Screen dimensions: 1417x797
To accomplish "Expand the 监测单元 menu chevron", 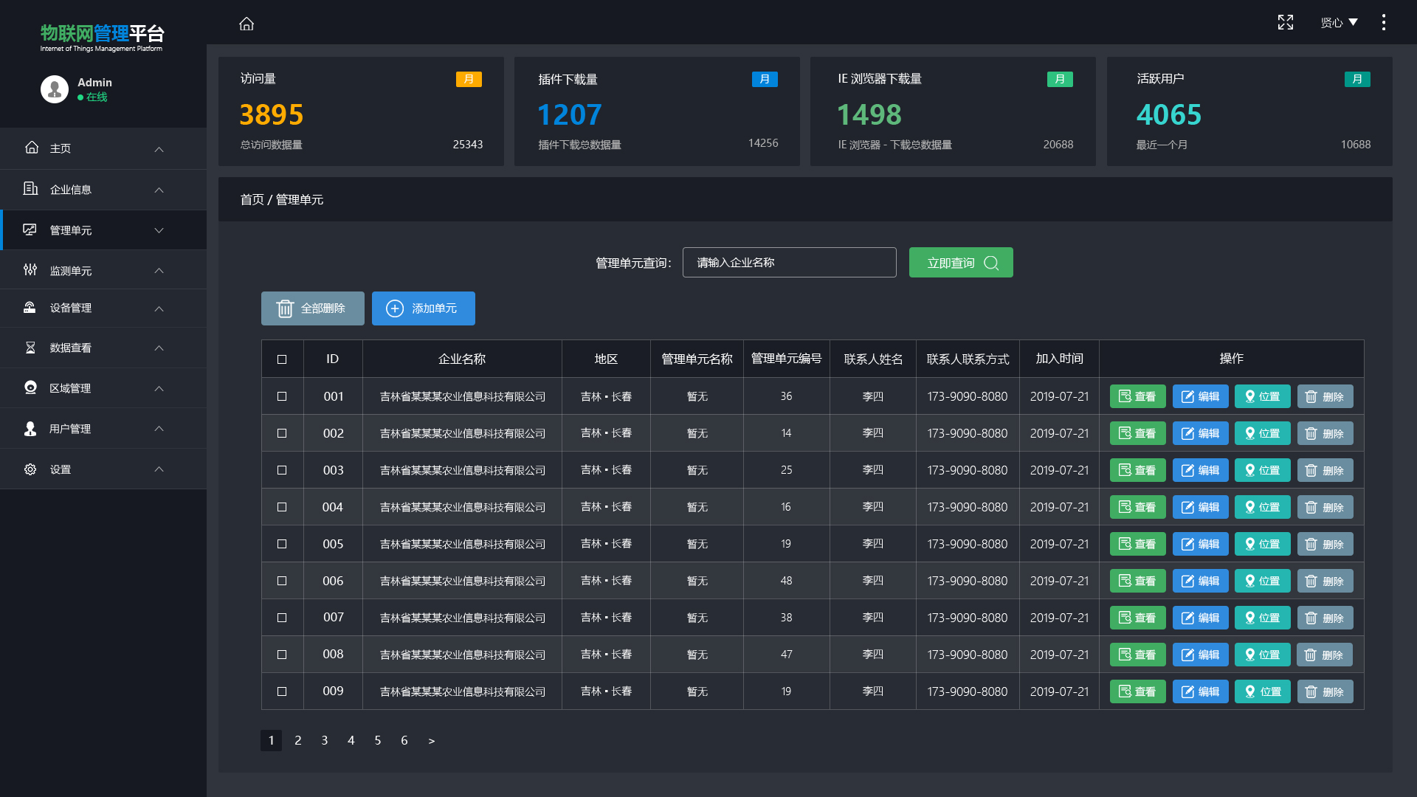I will [159, 271].
